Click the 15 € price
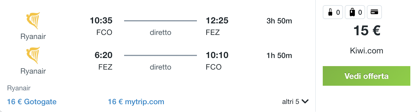This screenshot has height=112, width=417. tap(367, 31)
